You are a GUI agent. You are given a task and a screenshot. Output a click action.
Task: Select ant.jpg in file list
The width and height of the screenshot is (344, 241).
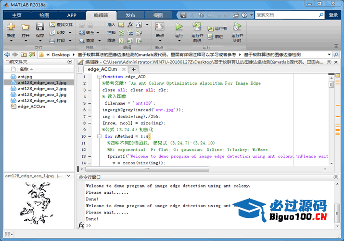(25, 77)
